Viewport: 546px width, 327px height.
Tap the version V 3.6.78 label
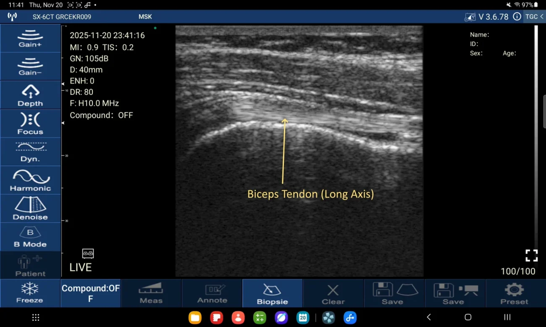(x=493, y=17)
